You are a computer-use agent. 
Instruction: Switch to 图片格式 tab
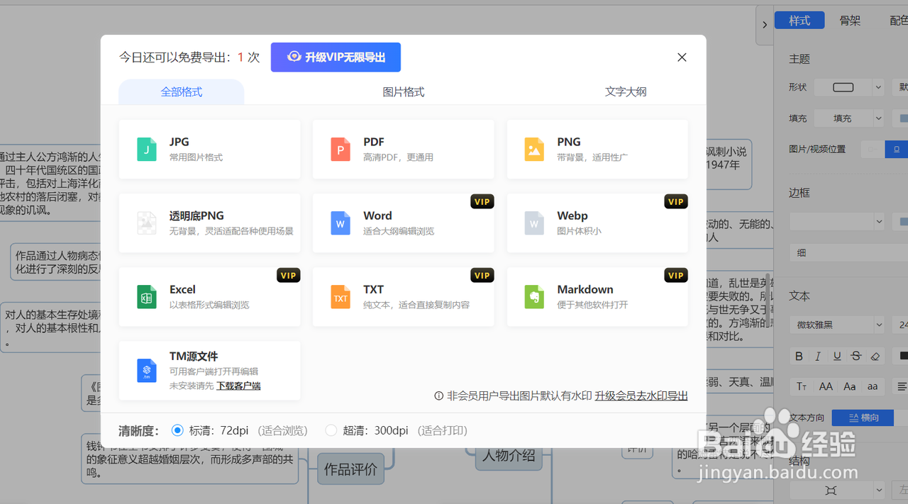click(x=404, y=92)
